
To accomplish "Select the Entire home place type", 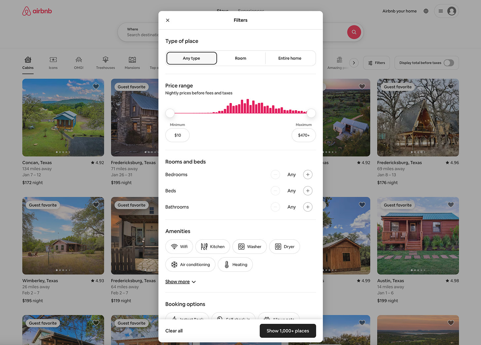I will (290, 58).
